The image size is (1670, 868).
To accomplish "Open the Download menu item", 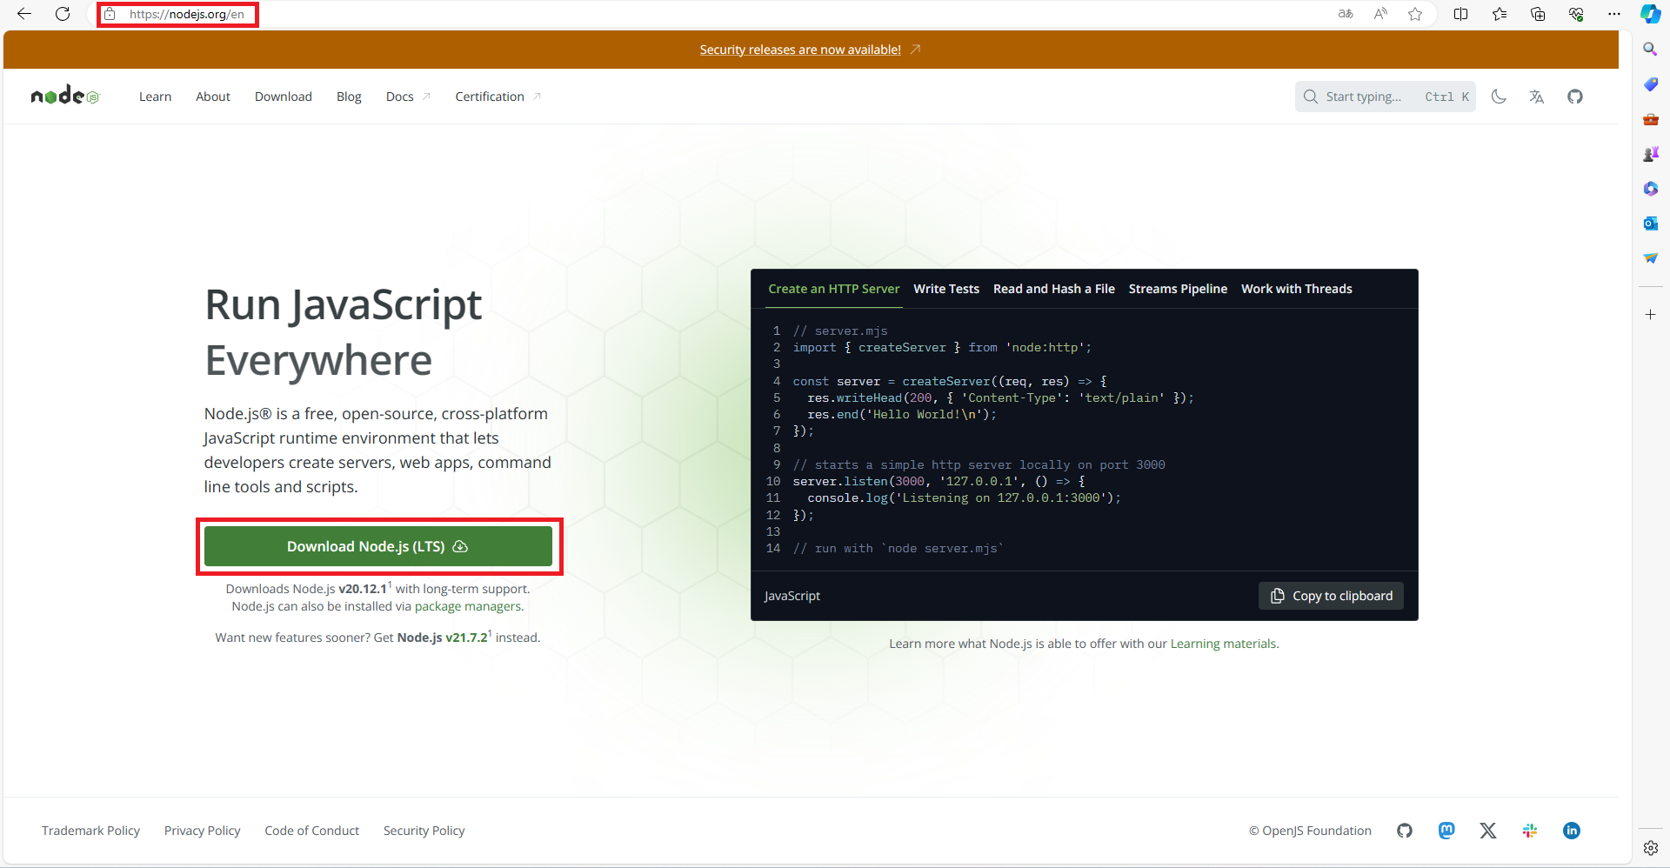I will 284,97.
